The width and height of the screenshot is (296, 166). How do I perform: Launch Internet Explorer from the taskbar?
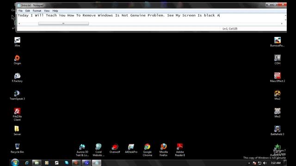27,163
